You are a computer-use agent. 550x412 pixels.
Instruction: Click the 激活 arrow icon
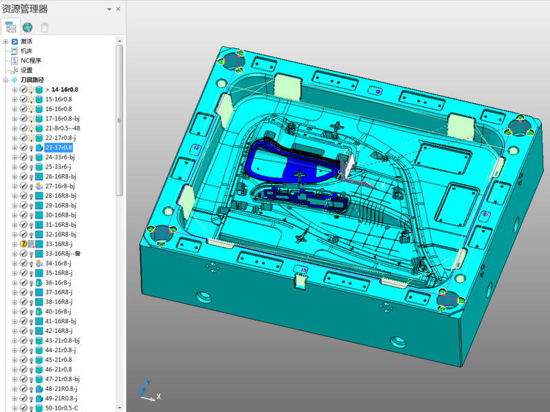pos(14,41)
